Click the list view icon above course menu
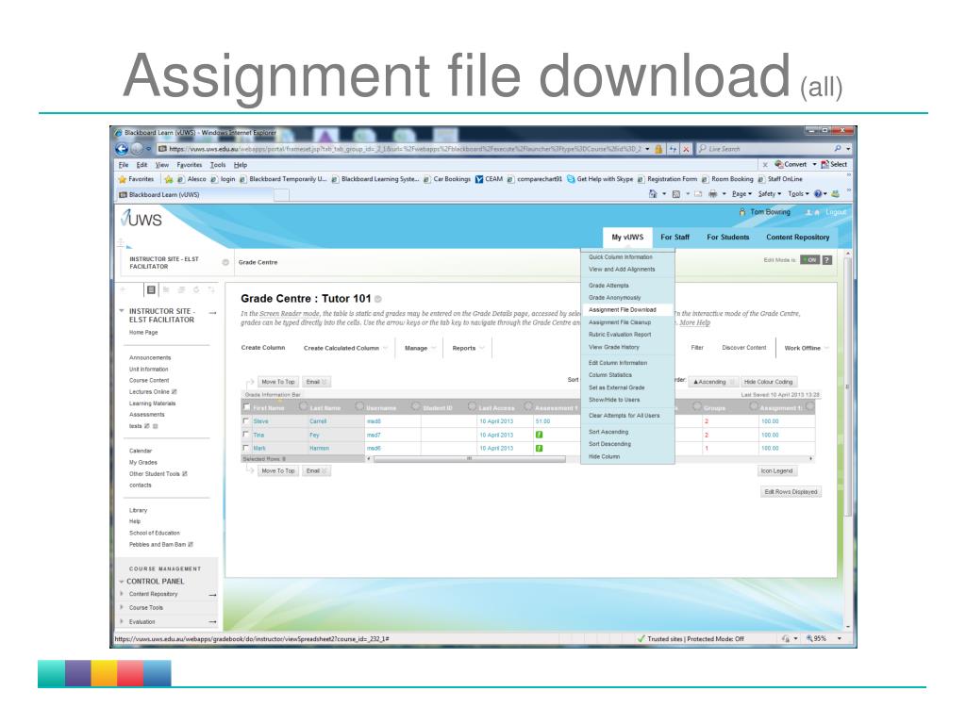966x724 pixels. coord(151,289)
